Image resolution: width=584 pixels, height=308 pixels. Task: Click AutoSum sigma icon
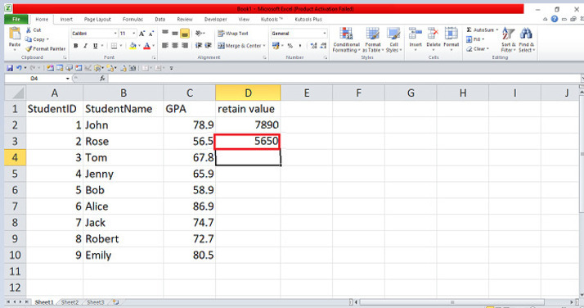[469, 29]
